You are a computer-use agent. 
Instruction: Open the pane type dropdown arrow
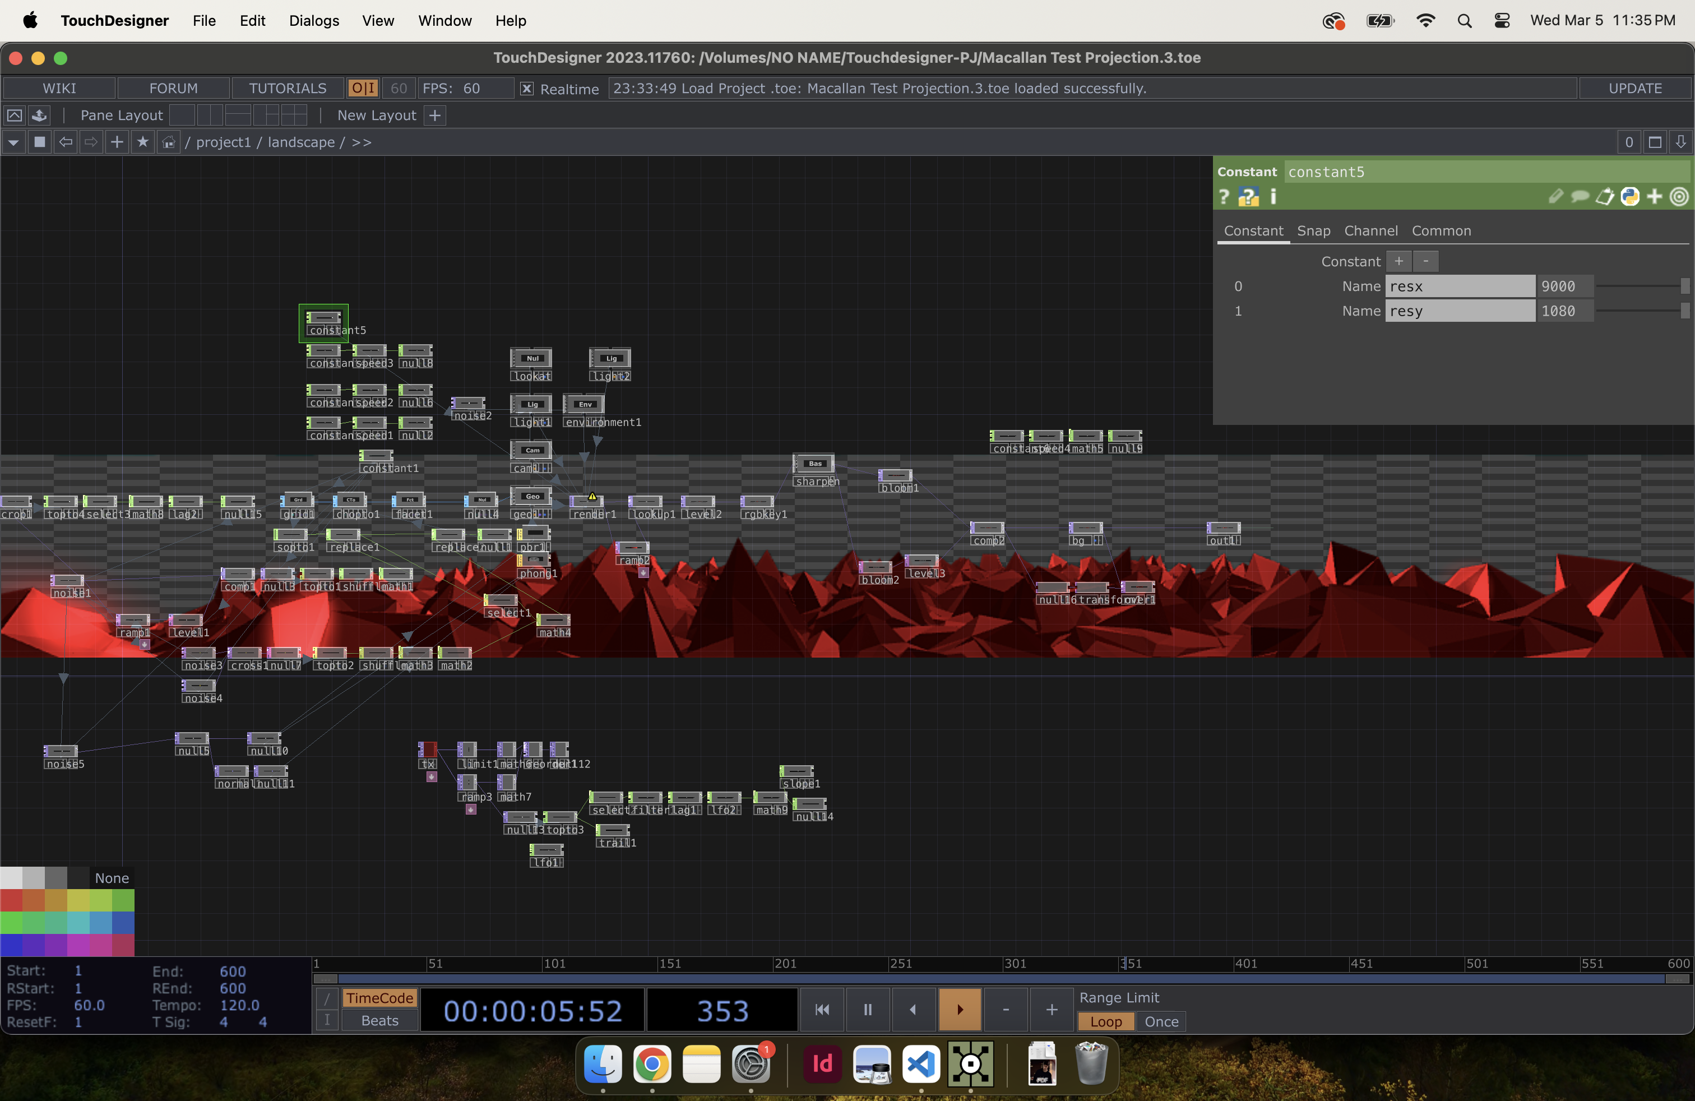point(13,142)
